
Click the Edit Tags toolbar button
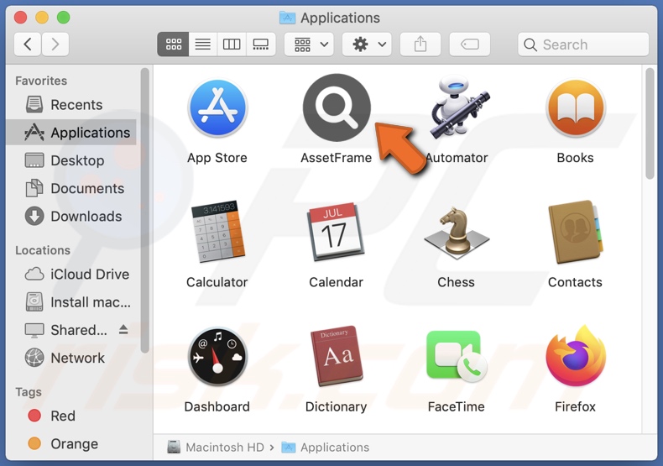[x=470, y=44]
